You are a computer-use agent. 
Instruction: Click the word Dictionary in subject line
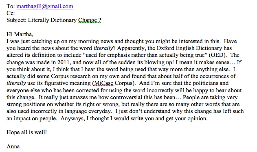coord(64,20)
